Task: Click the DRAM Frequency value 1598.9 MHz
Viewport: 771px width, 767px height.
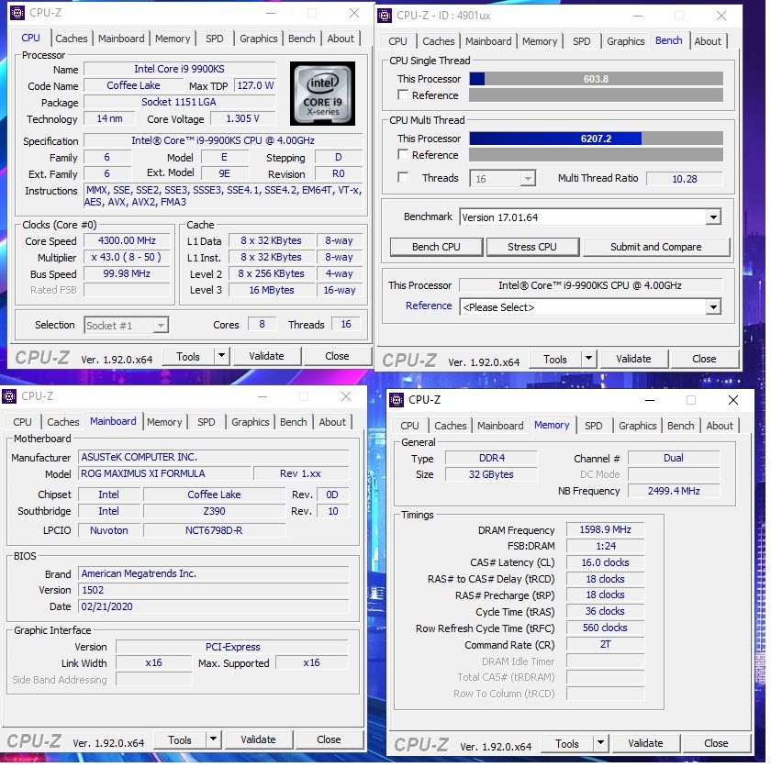Action: (x=605, y=529)
